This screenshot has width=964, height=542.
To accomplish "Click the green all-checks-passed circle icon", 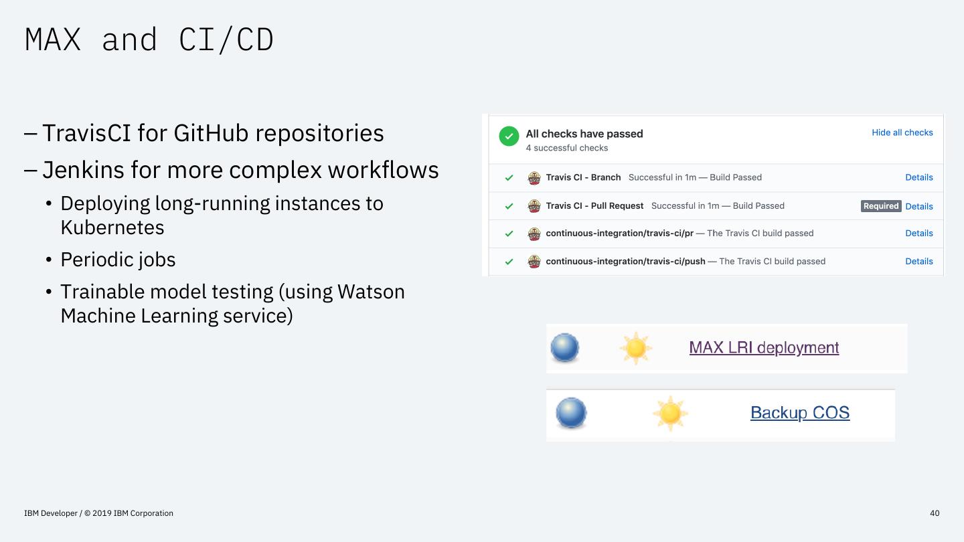I will pos(509,137).
